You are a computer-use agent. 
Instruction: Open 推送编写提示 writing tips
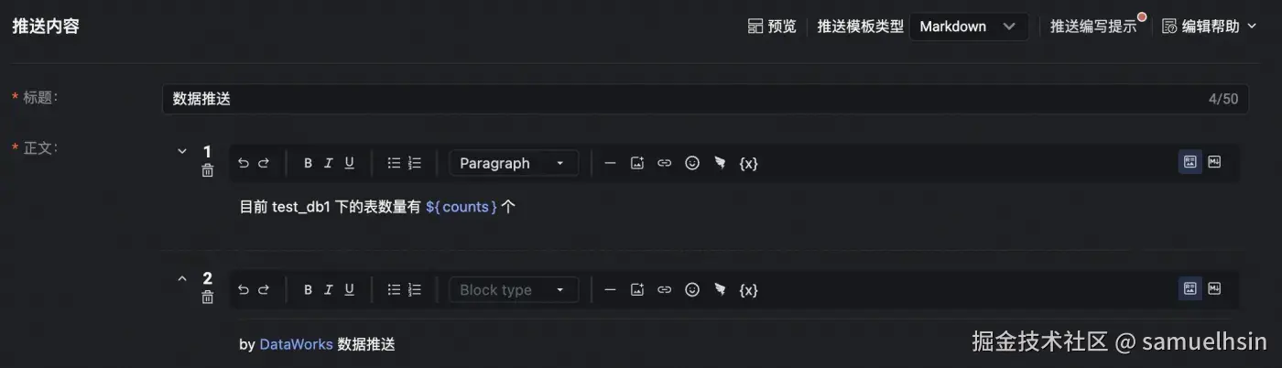pyautogui.click(x=1092, y=27)
